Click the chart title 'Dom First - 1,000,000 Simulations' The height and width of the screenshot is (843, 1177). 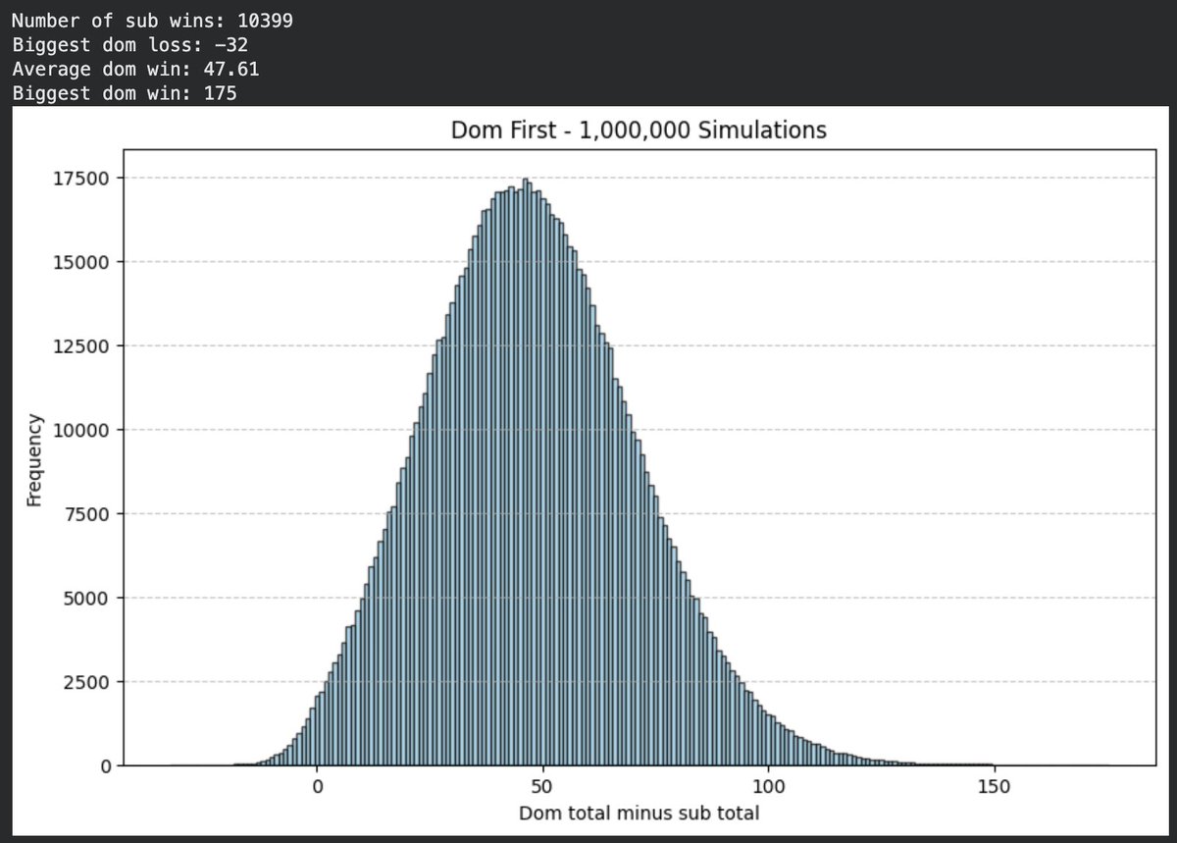click(639, 131)
